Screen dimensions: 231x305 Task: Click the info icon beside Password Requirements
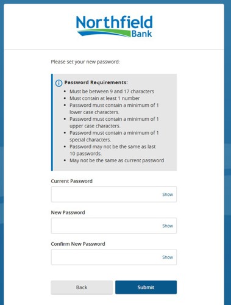(59, 83)
